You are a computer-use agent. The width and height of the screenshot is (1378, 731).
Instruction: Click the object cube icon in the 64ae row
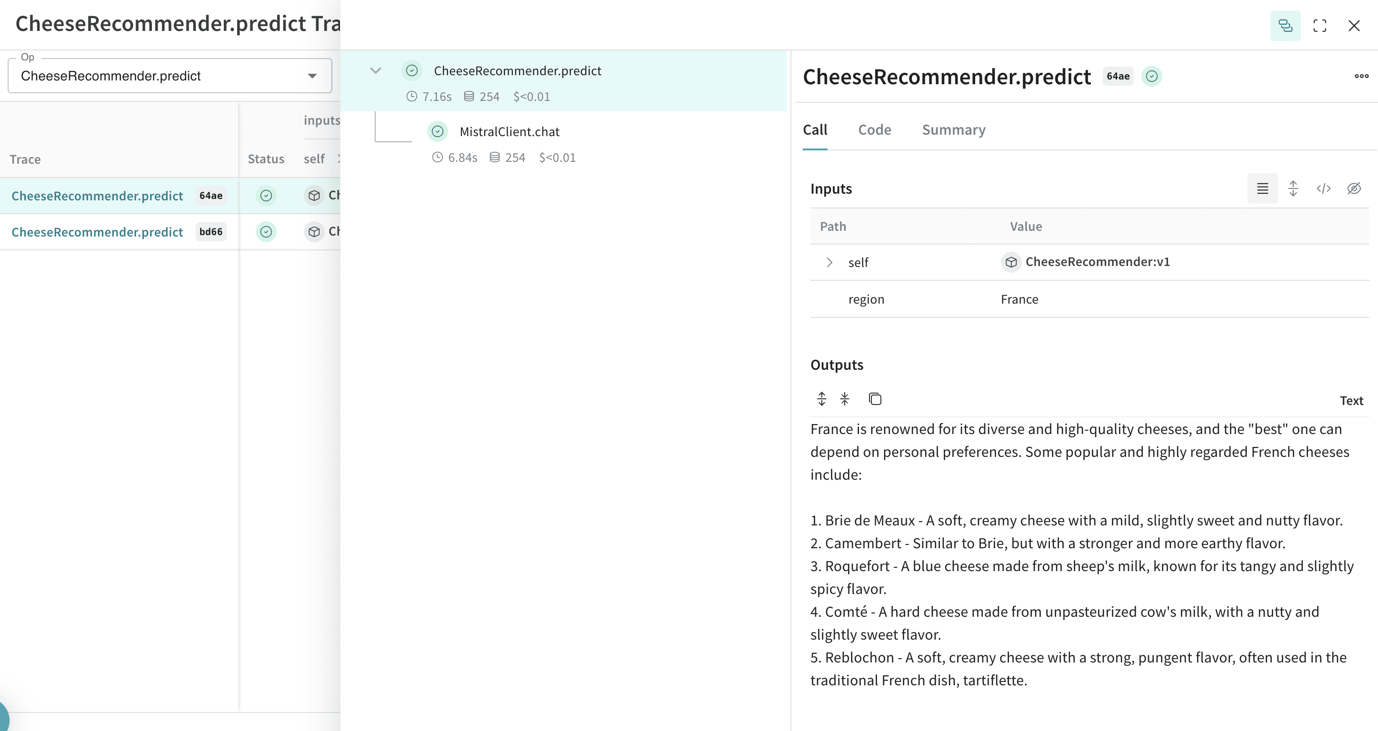click(x=314, y=196)
